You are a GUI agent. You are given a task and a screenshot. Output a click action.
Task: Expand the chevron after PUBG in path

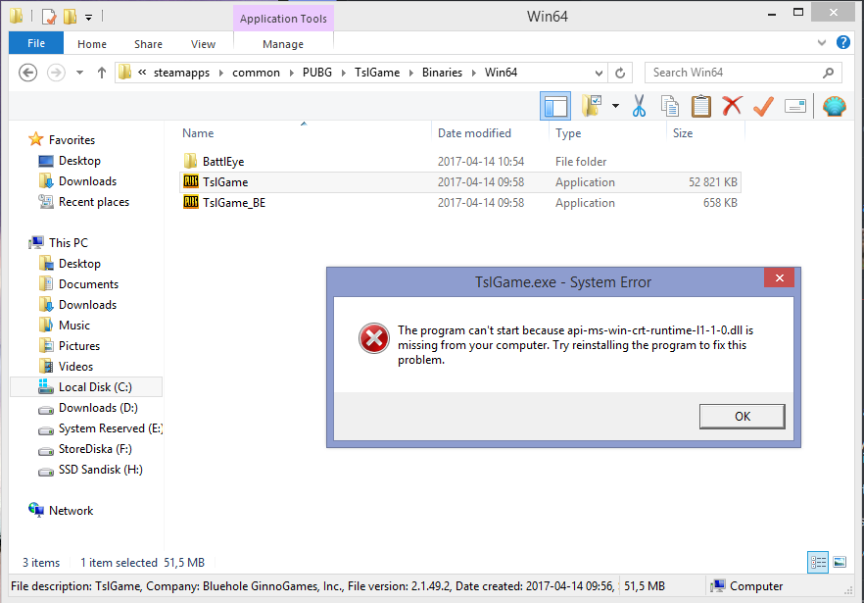(343, 73)
